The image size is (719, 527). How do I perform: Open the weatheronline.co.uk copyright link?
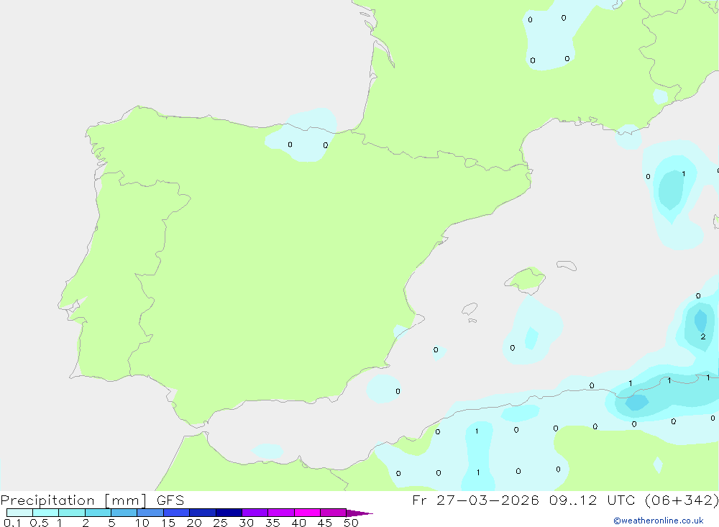658,521
